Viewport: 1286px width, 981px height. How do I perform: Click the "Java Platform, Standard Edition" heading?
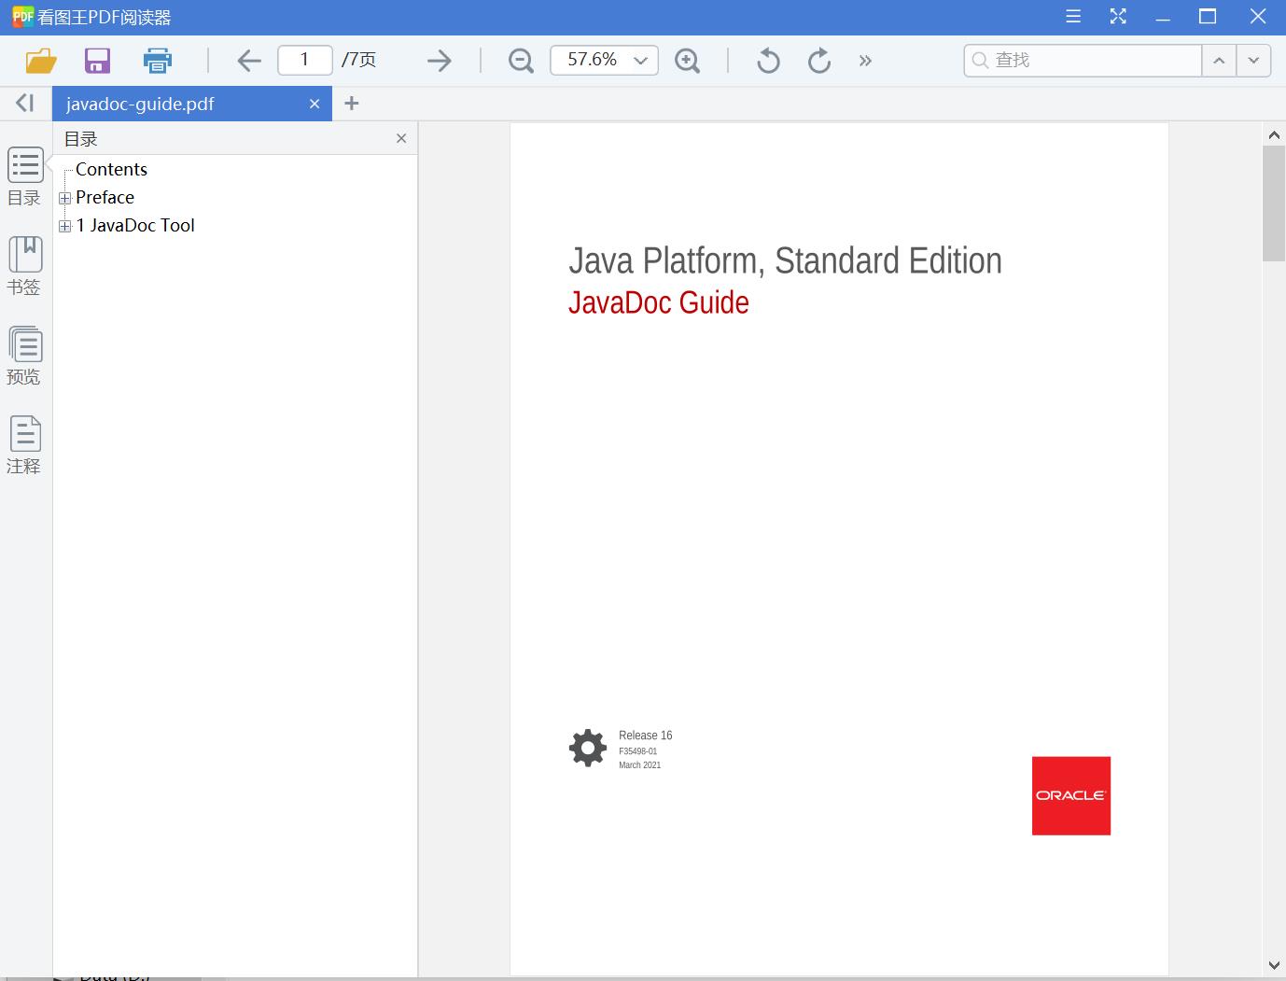[x=785, y=260]
